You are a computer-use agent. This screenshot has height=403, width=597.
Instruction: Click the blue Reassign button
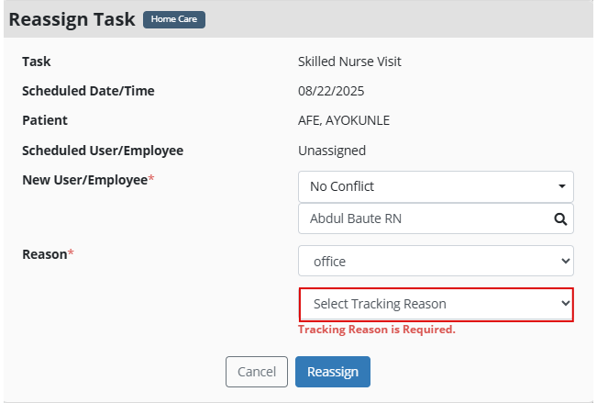[x=332, y=372]
